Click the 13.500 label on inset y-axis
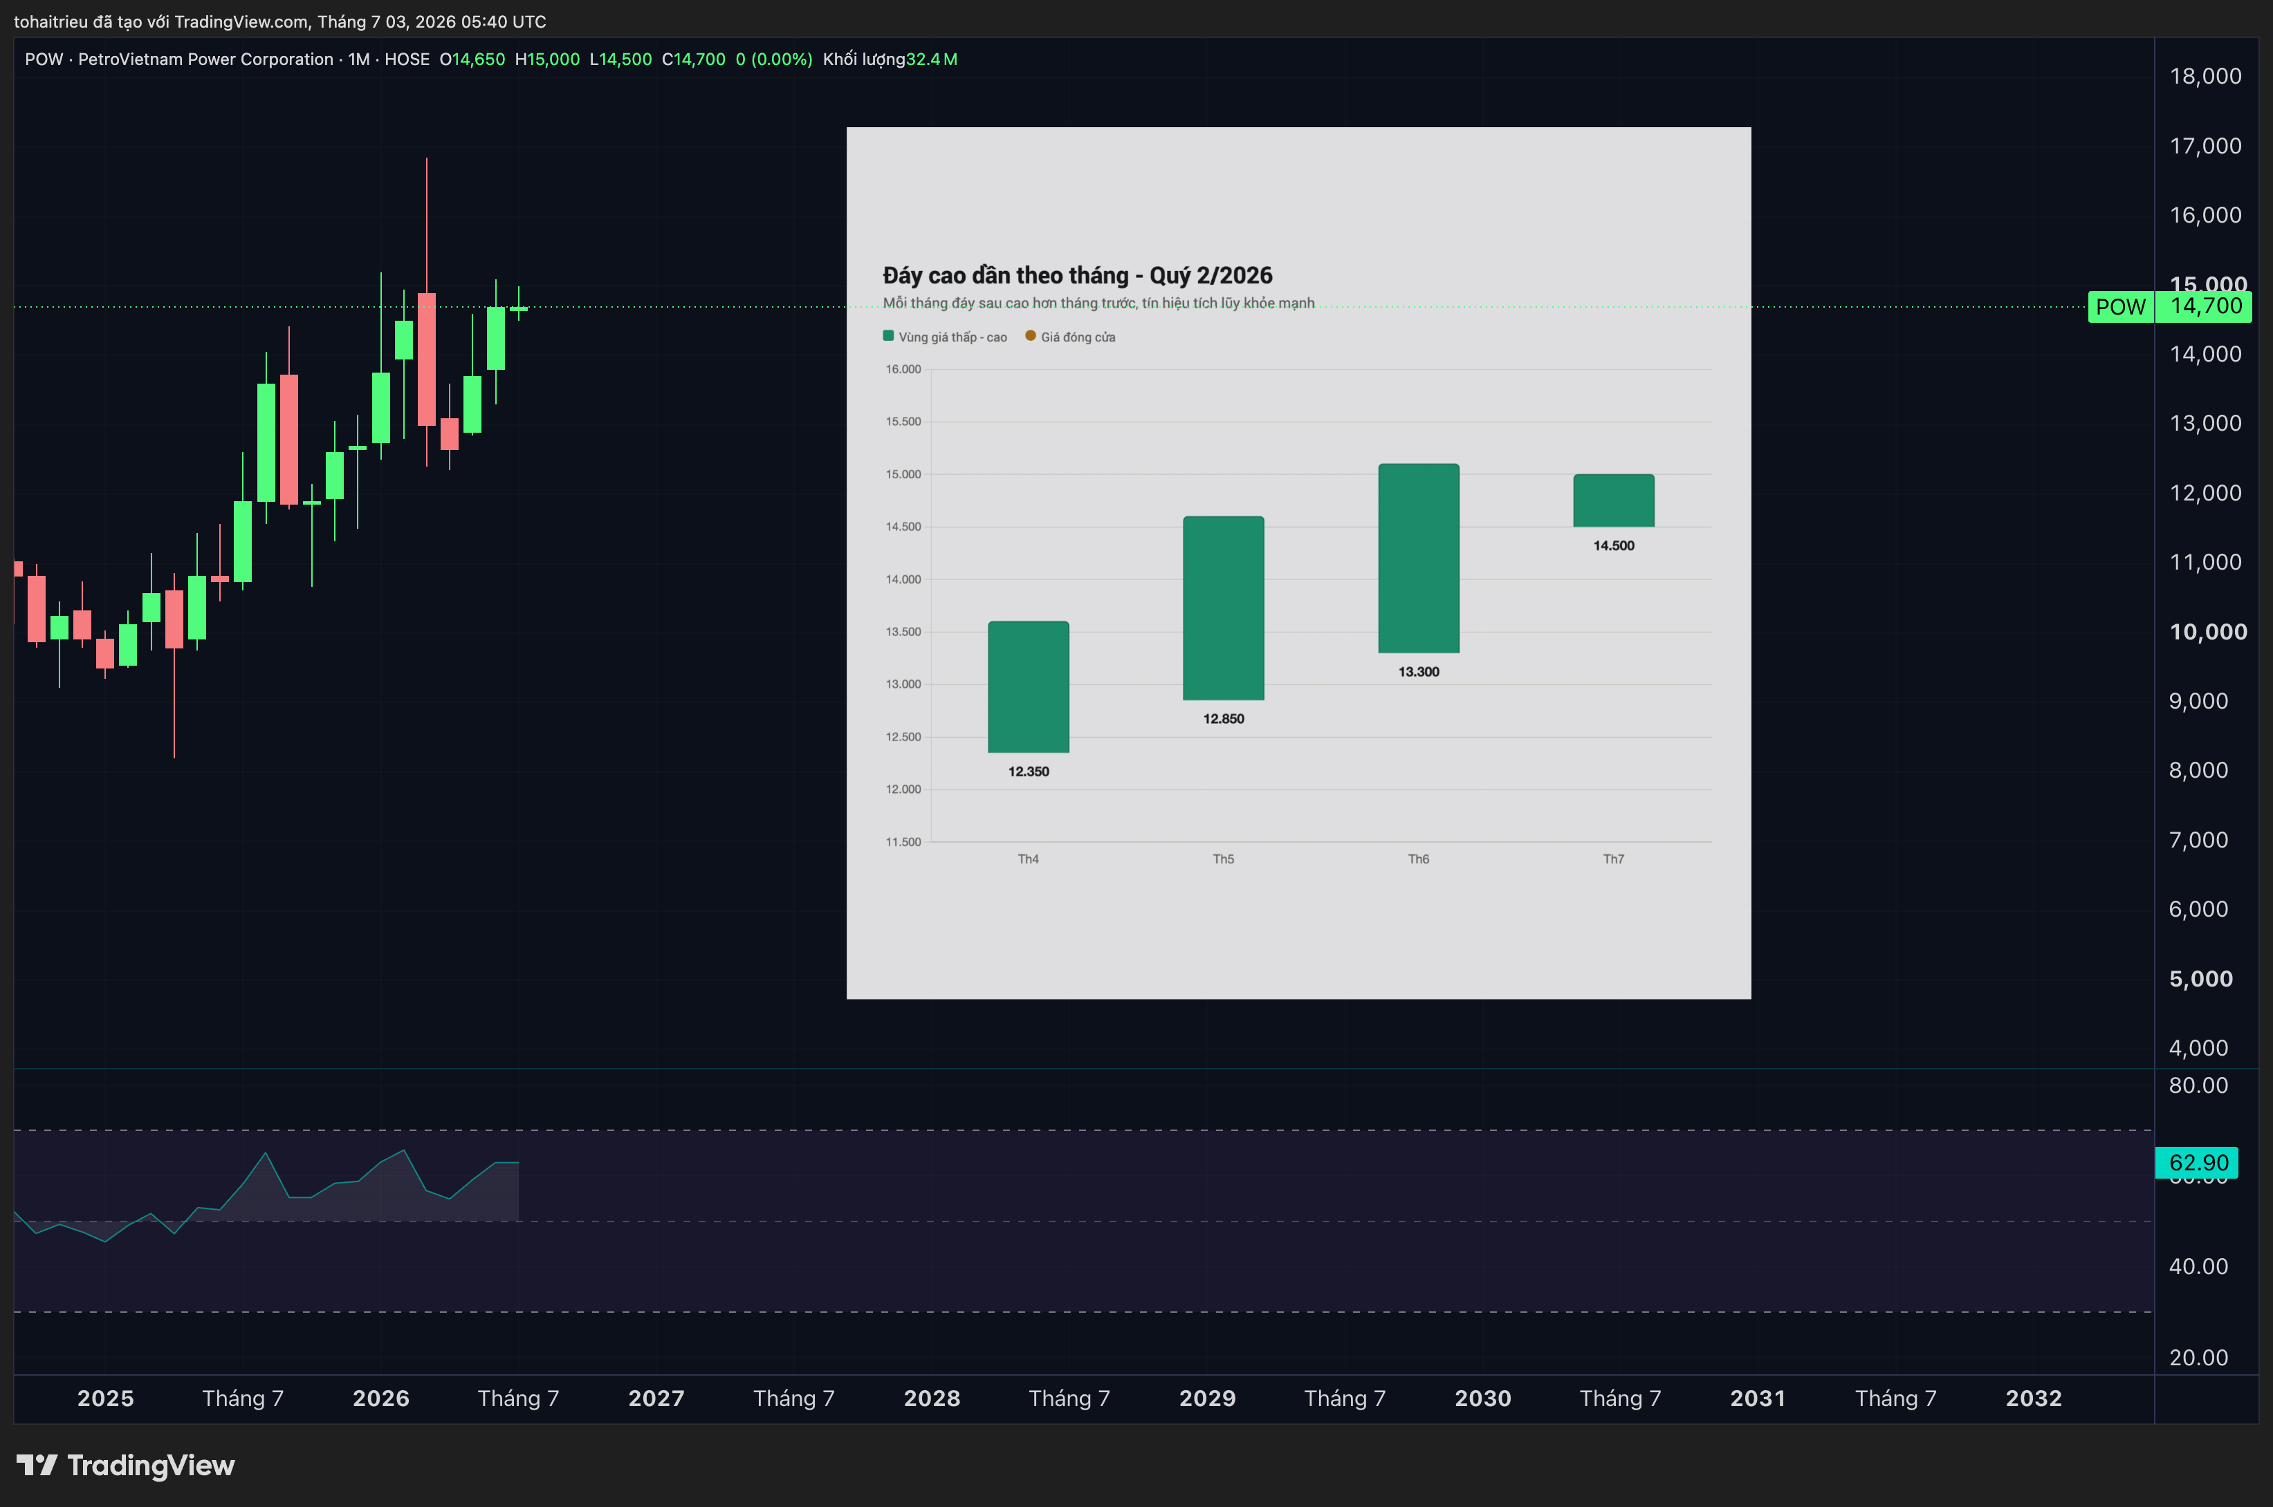Screen dimensions: 2273x1507 click(x=903, y=631)
